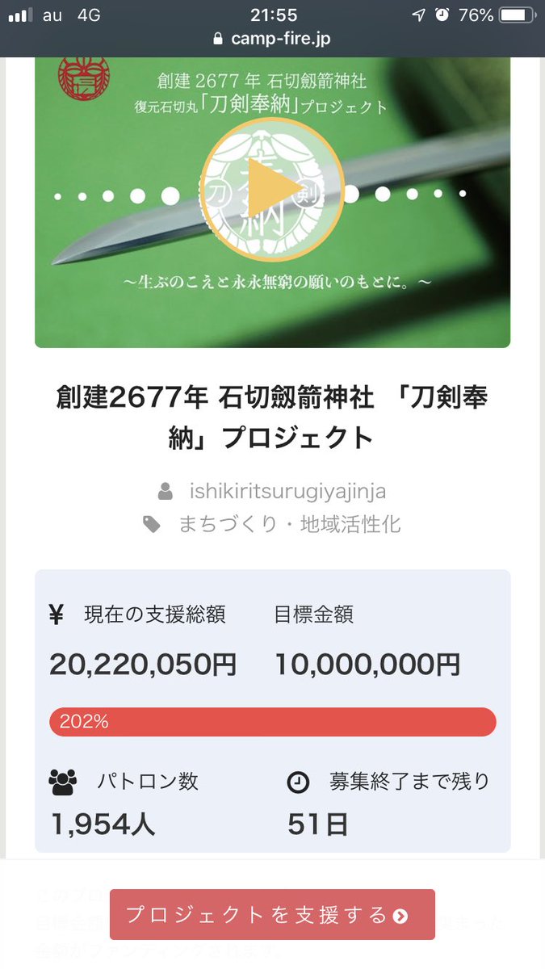The height and width of the screenshot is (969, 545).
Task: Tap the project title heading
Action: coord(272,417)
